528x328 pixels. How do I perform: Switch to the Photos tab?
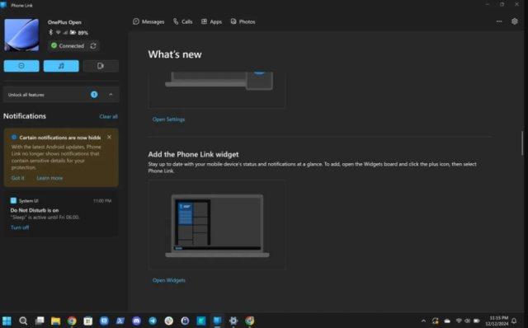pyautogui.click(x=243, y=21)
